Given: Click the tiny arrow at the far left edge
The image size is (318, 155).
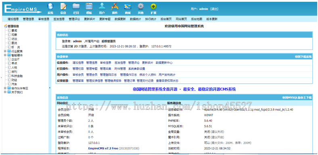Looking at the screenshot, I should pos(1,77).
